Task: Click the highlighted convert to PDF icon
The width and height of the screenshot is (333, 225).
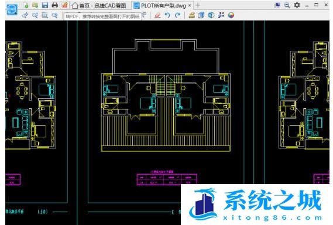Action: click(65, 5)
